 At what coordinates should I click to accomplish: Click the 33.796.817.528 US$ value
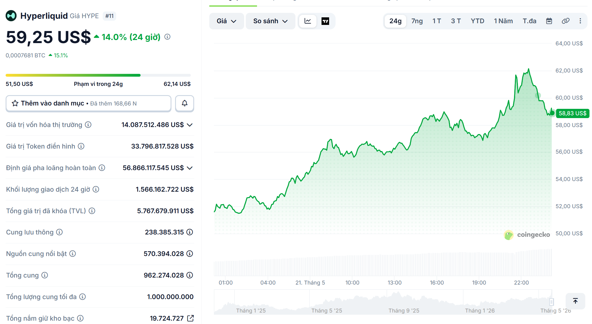[162, 146]
